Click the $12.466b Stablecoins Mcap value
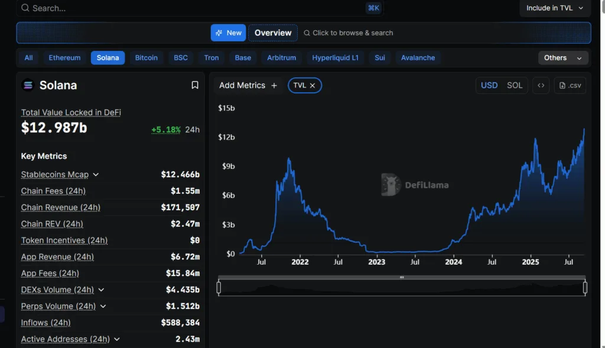The width and height of the screenshot is (605, 348). click(x=180, y=174)
